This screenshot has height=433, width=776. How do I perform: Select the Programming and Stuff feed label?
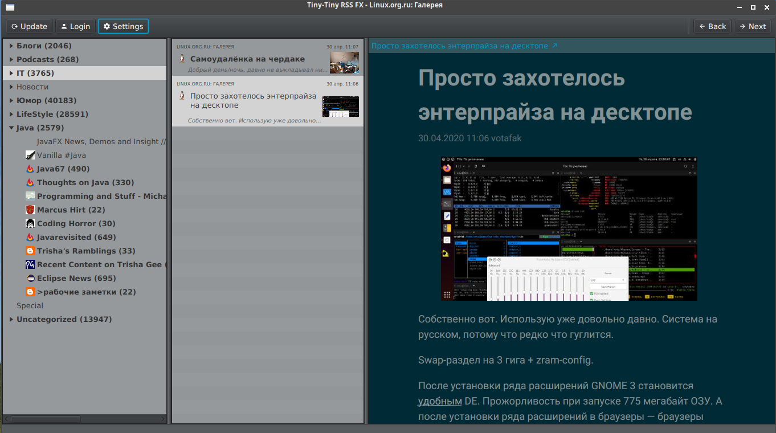(101, 196)
